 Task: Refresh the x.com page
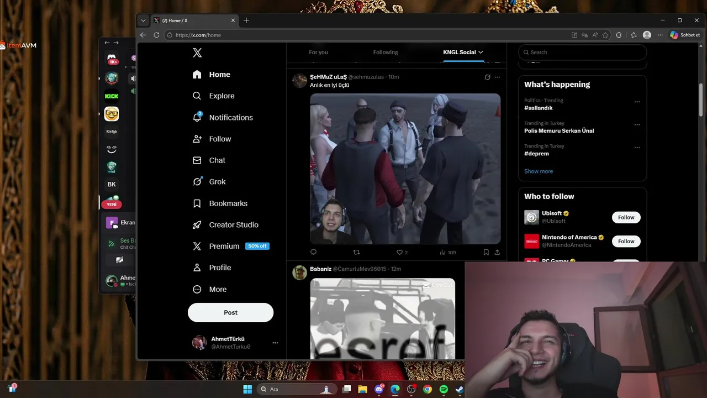coord(156,35)
